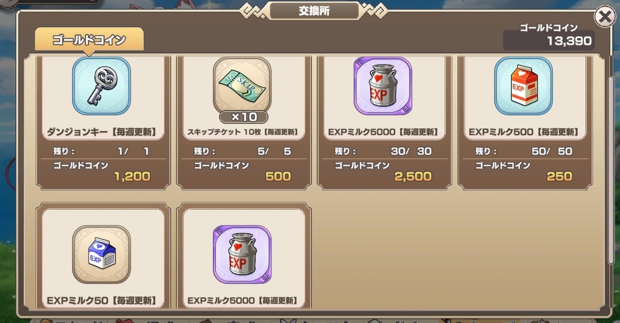Screen dimensions: 620x323
Task: Open the ダンジョンキー 1,200 price row
Action: 102,172
